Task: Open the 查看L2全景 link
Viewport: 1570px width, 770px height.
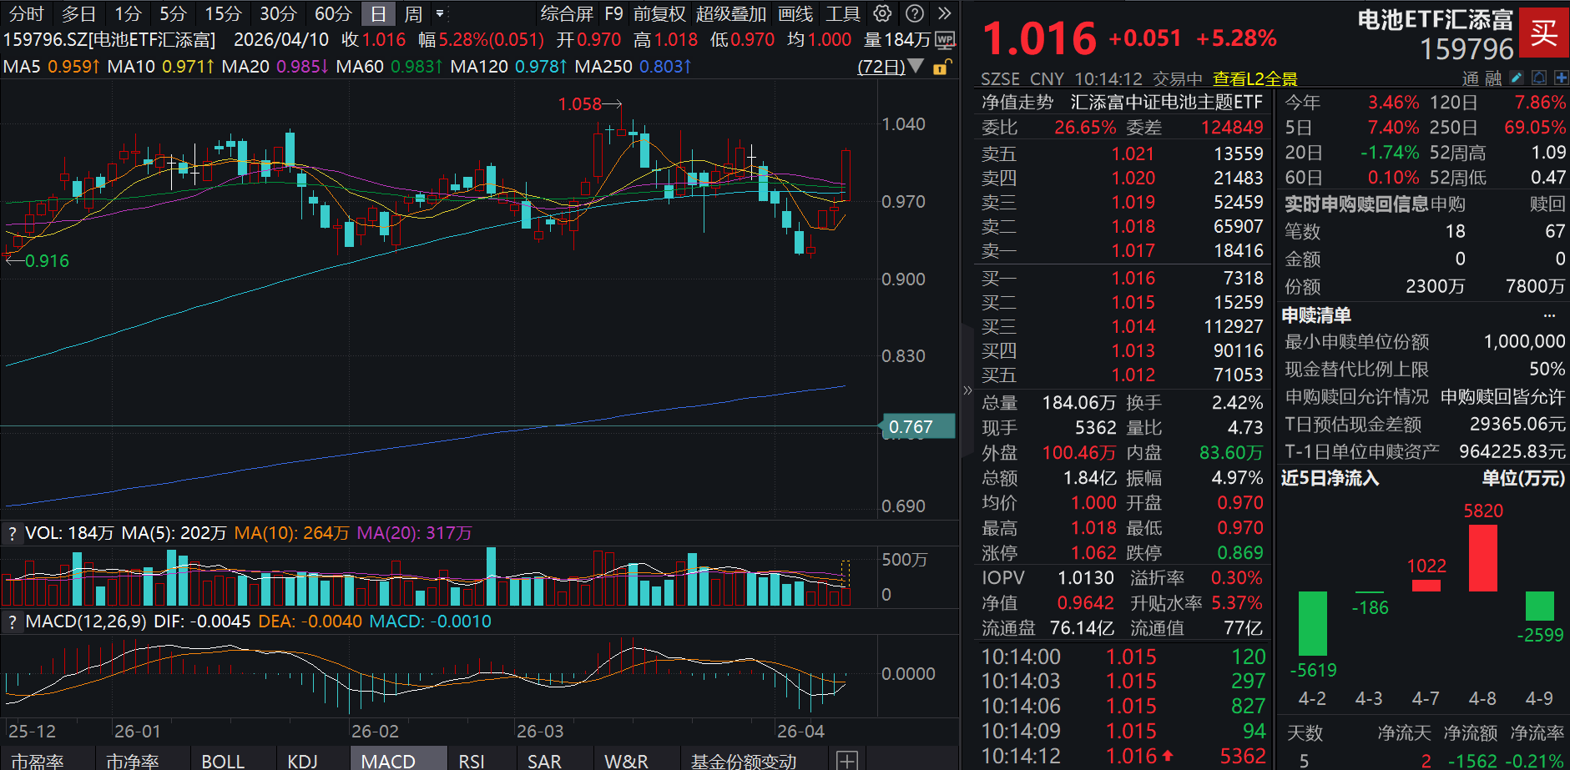Action: point(1254,79)
